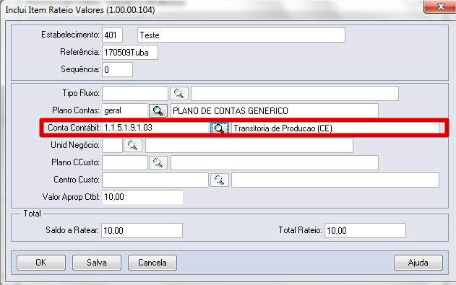Open the Unid Negócio lookup search icon
Screen dimensions: 456x285
[x=133, y=146]
